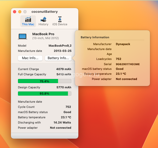The image size is (158, 148).
Task: Click the 4079 mAh current charge value
Action: tap(64, 69)
